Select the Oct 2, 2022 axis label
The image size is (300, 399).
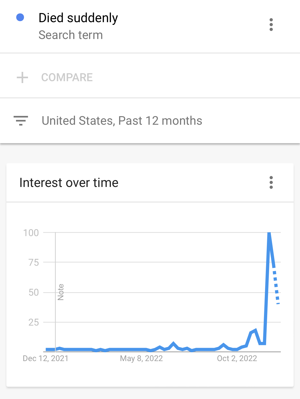tap(237, 358)
